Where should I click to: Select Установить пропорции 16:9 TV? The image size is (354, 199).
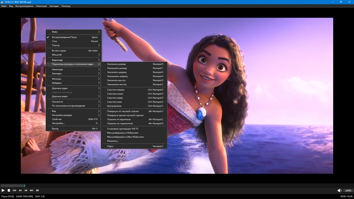[134, 129]
